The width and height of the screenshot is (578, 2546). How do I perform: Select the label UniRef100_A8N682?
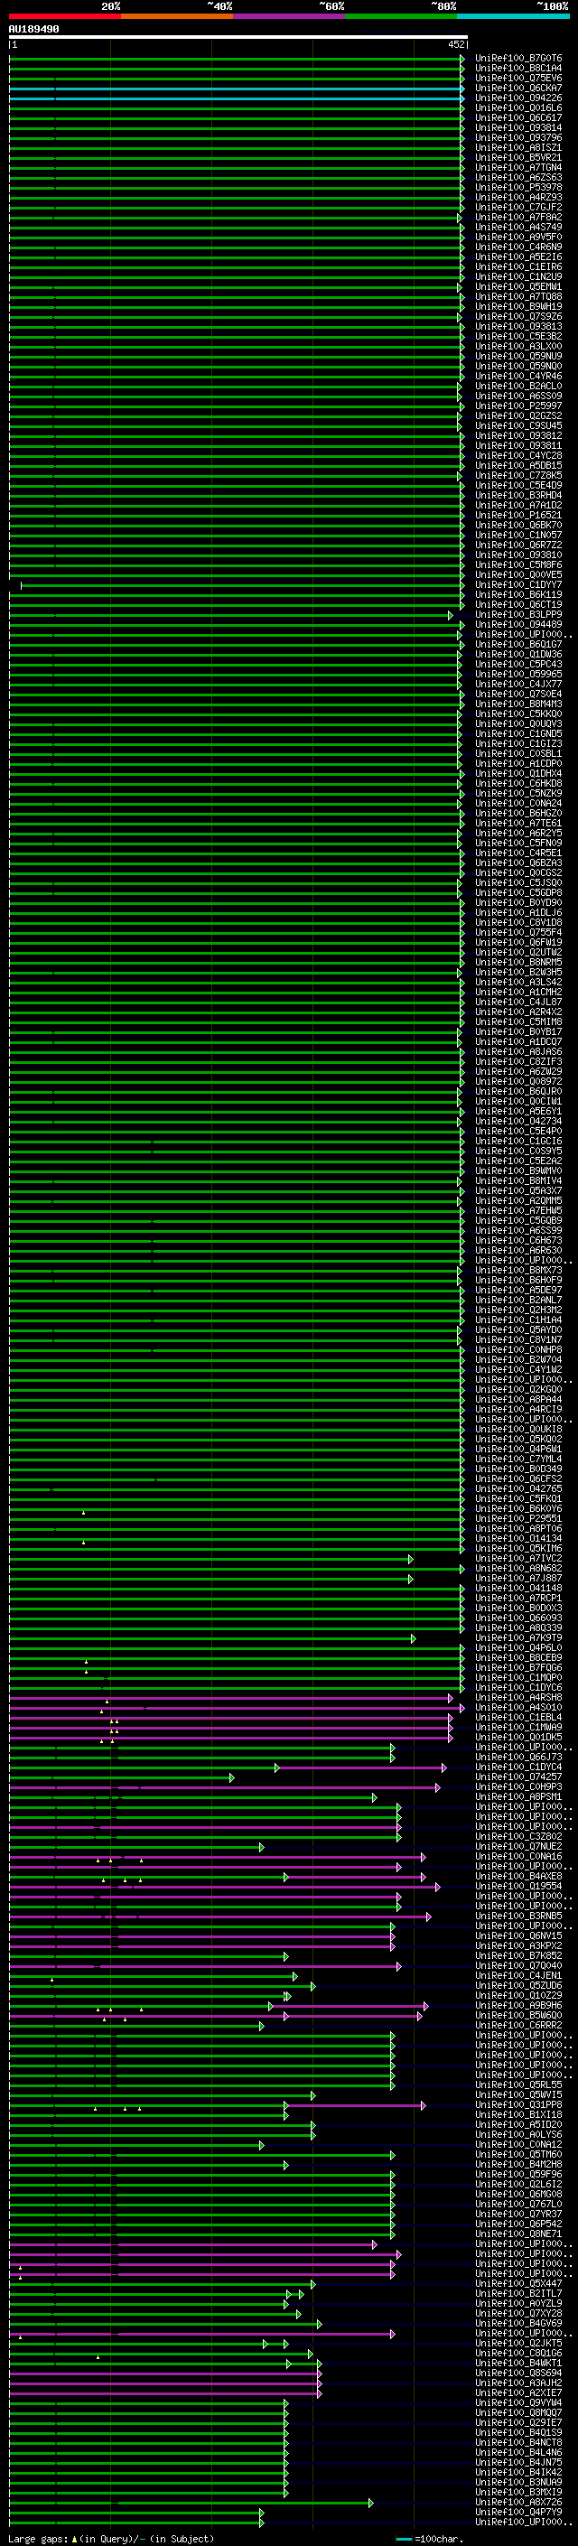pyautogui.click(x=518, y=1568)
